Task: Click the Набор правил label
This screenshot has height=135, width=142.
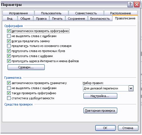Action: [93, 83]
